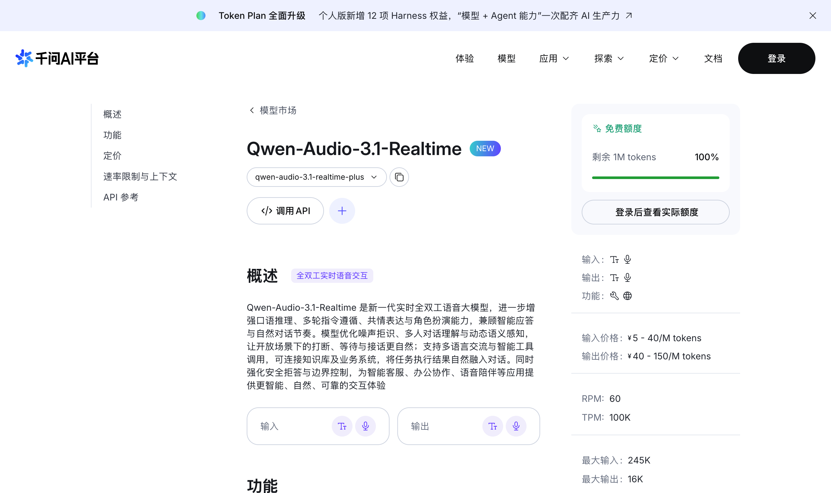Open the 文档 nav item
The height and width of the screenshot is (493, 831).
(x=713, y=58)
